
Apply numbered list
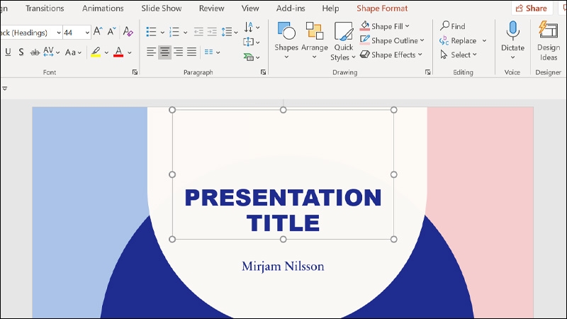[174, 32]
